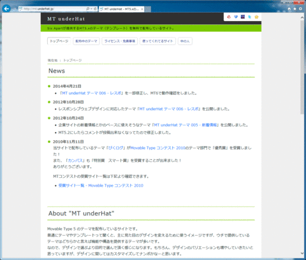Click the scrollbar down arrow
This screenshot has height=260, width=306.
[302, 253]
